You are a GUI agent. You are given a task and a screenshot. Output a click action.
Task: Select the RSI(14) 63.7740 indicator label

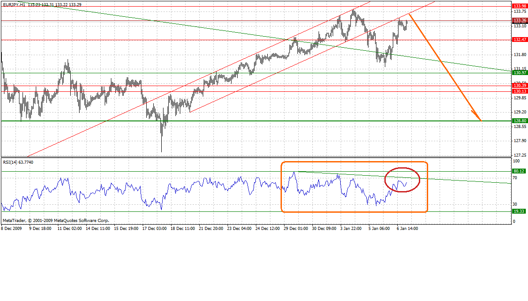[18, 162]
